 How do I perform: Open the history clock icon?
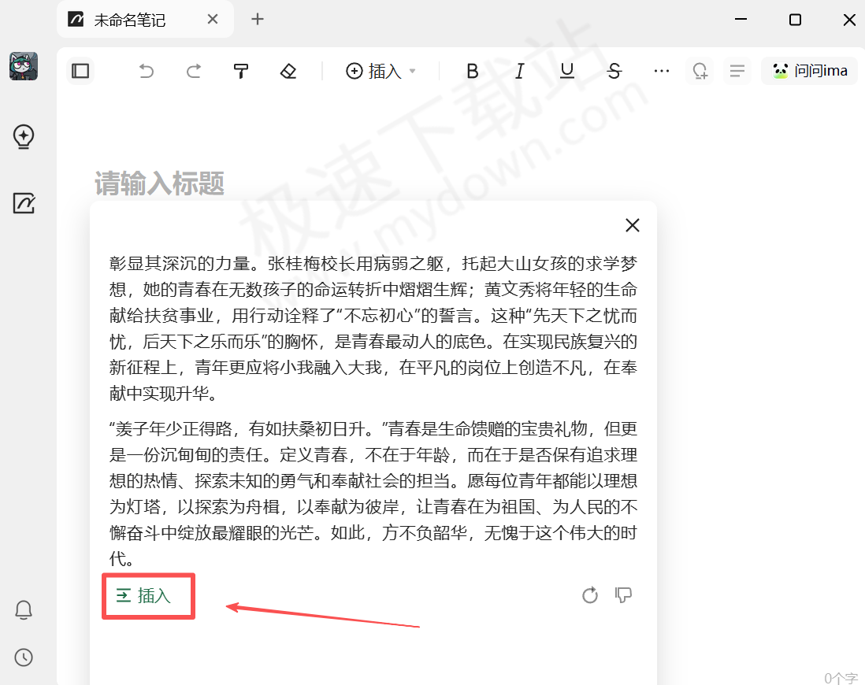[x=24, y=657]
